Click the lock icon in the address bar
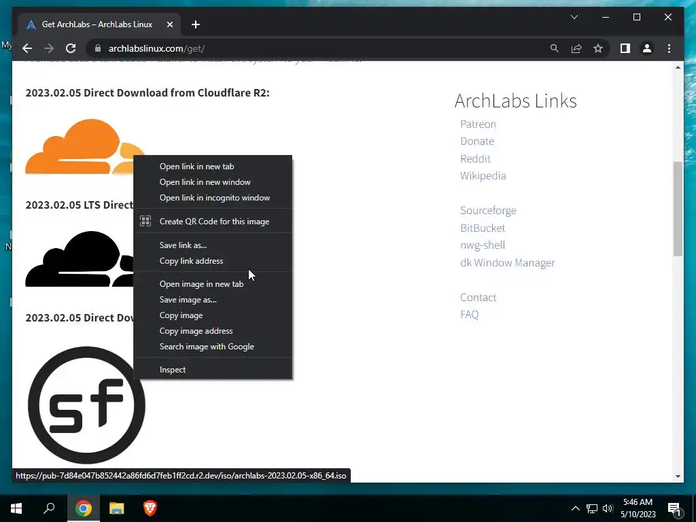The height and width of the screenshot is (522, 696). coord(98,48)
